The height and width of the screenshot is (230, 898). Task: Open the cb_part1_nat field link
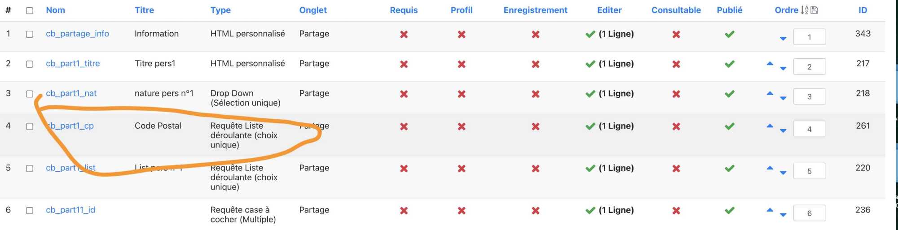pos(71,93)
